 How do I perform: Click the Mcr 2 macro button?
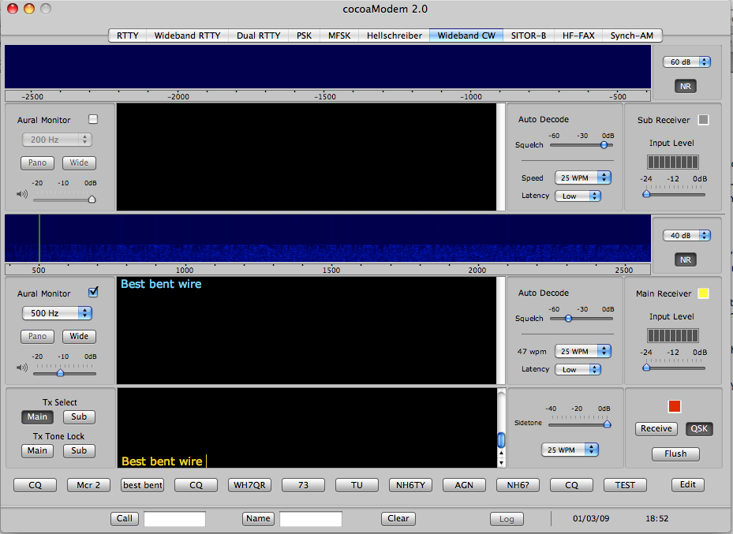tap(89, 485)
